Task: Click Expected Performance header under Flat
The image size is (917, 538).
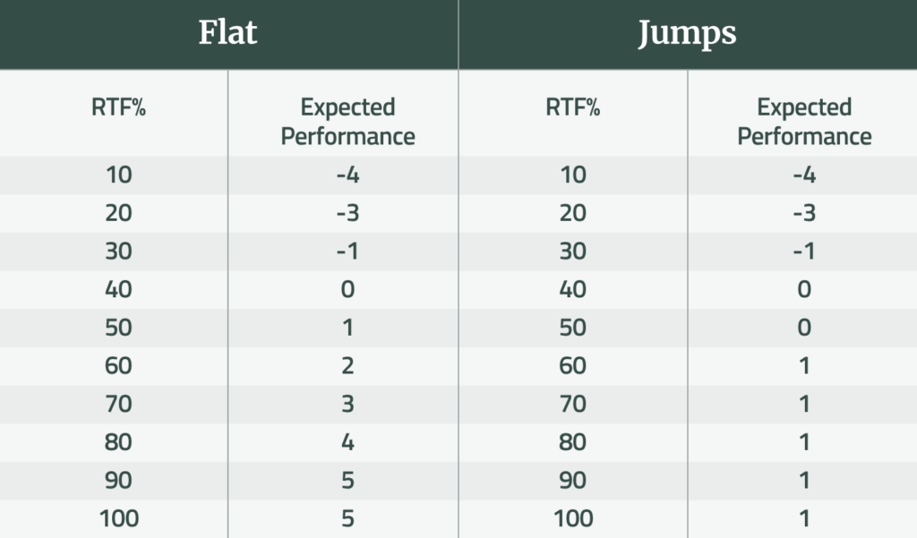Action: [347, 122]
